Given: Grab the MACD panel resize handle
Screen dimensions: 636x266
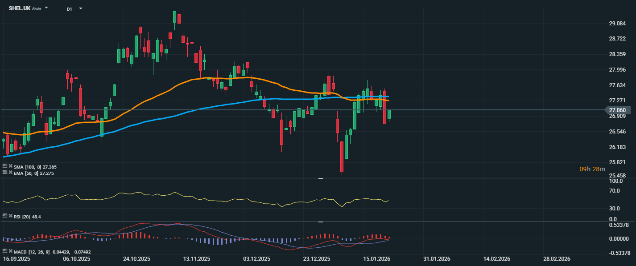Looking at the screenshot, I should (x=320, y=222).
